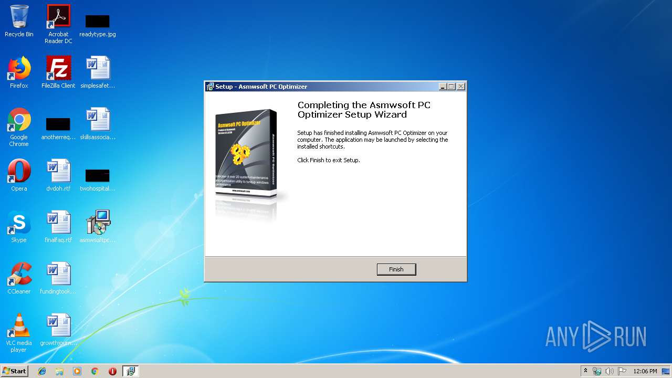The height and width of the screenshot is (378, 672).
Task: Open the Recycle Bin desktop icon
Action: click(19, 21)
